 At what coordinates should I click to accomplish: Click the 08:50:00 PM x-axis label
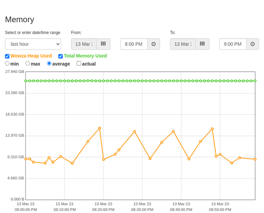point(220,210)
